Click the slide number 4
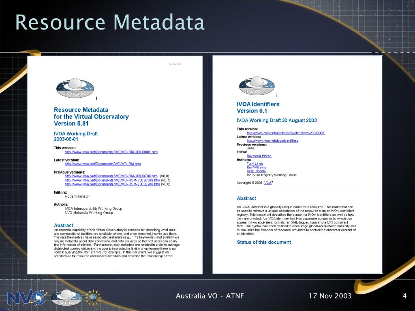The width and height of the screenshot is (415, 311). coord(404,296)
